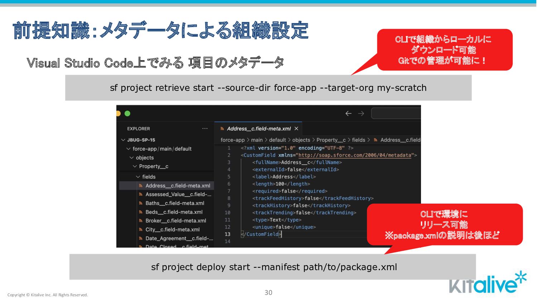The image size is (537, 302).
Task: Click the trackFeedHistory false code line
Action: (313, 198)
